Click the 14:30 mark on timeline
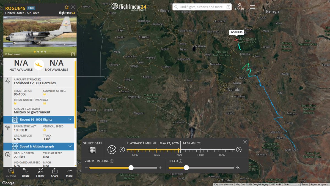The width and height of the screenshot is (330, 186). point(200,150)
